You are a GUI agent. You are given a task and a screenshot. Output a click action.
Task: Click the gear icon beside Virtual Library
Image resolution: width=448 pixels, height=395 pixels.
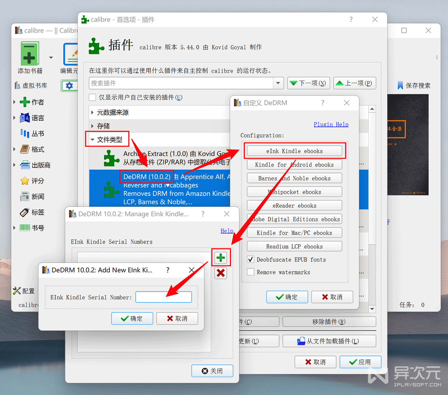click(69, 86)
